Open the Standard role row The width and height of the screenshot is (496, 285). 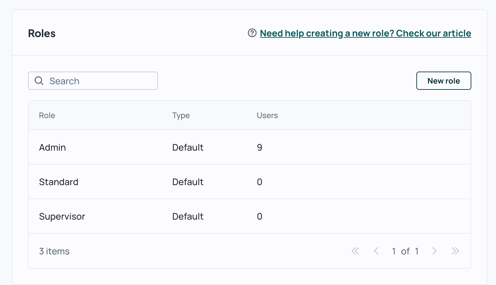point(59,182)
